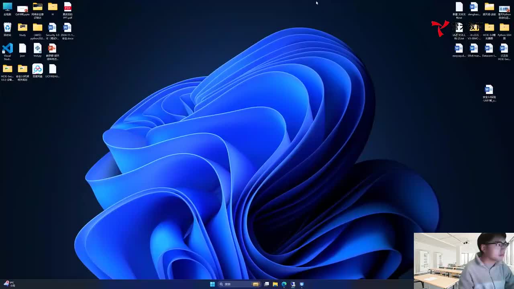
Task: Click the taskbar search box
Action: (240, 284)
